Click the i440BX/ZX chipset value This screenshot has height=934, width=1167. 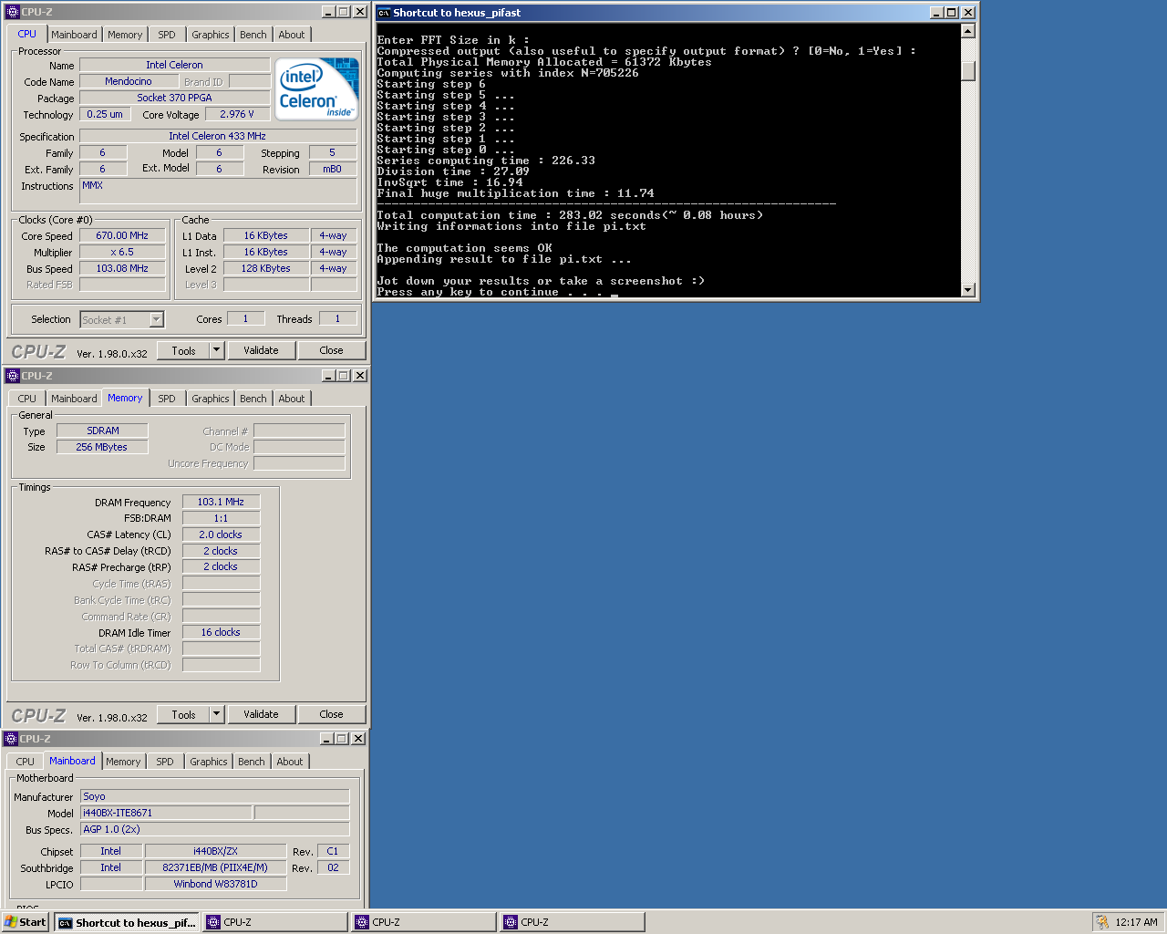215,851
